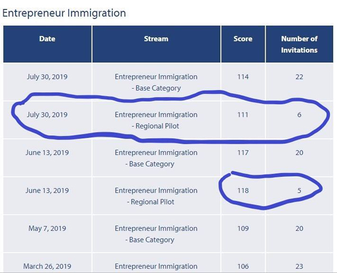Click the circled score value 111
This screenshot has height=273, width=337.
(243, 115)
